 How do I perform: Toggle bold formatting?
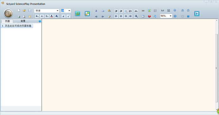click(x=37, y=16)
